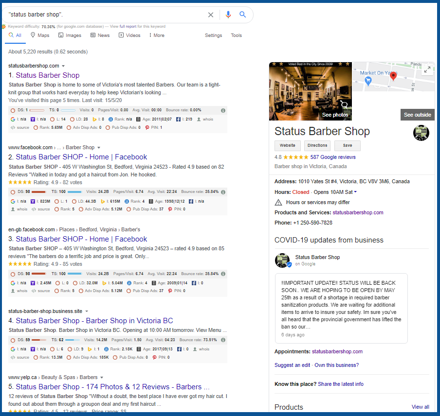The width and height of the screenshot is (440, 416).
Task: Open dropdown arrow beside facebook.com Barber Shop breadcrumb
Action: tap(99, 148)
